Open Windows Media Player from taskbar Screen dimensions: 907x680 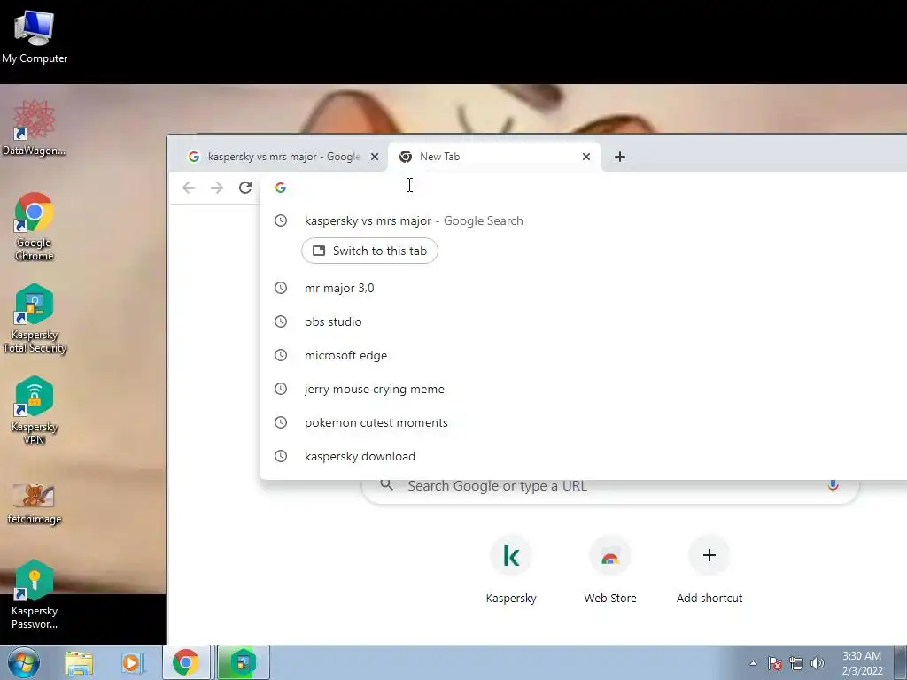(x=133, y=663)
